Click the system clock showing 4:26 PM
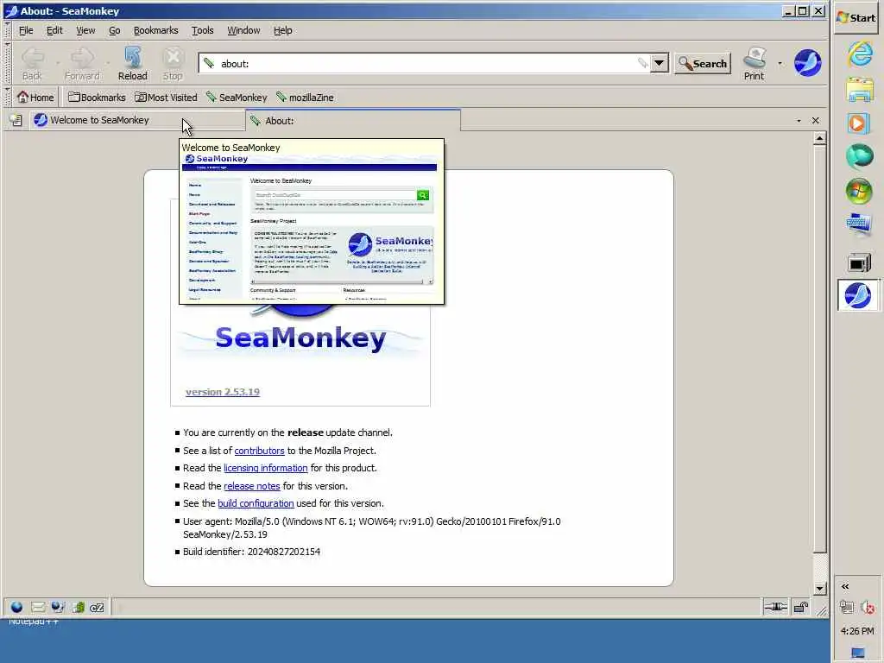Screen dimensions: 884x663 pyautogui.click(x=857, y=631)
